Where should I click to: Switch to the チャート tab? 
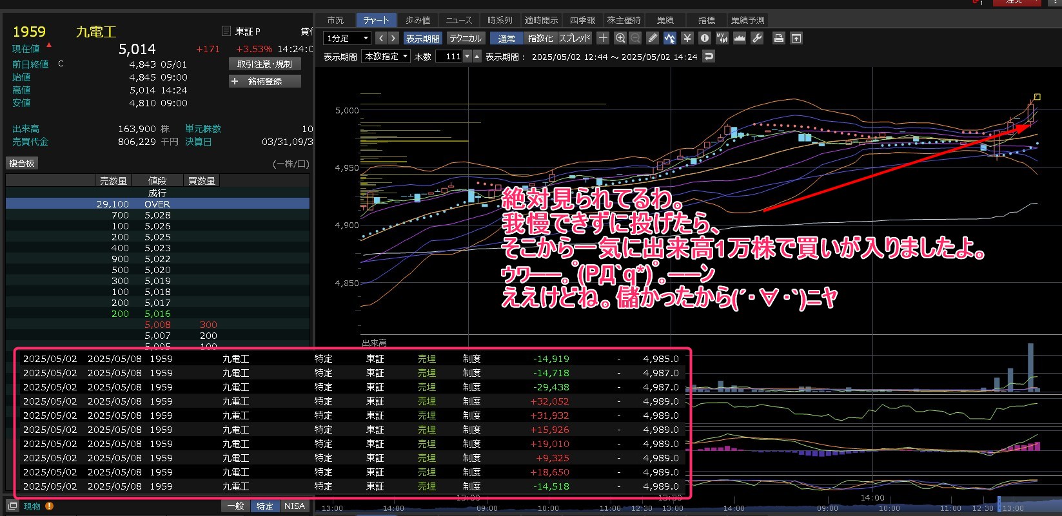pos(376,20)
